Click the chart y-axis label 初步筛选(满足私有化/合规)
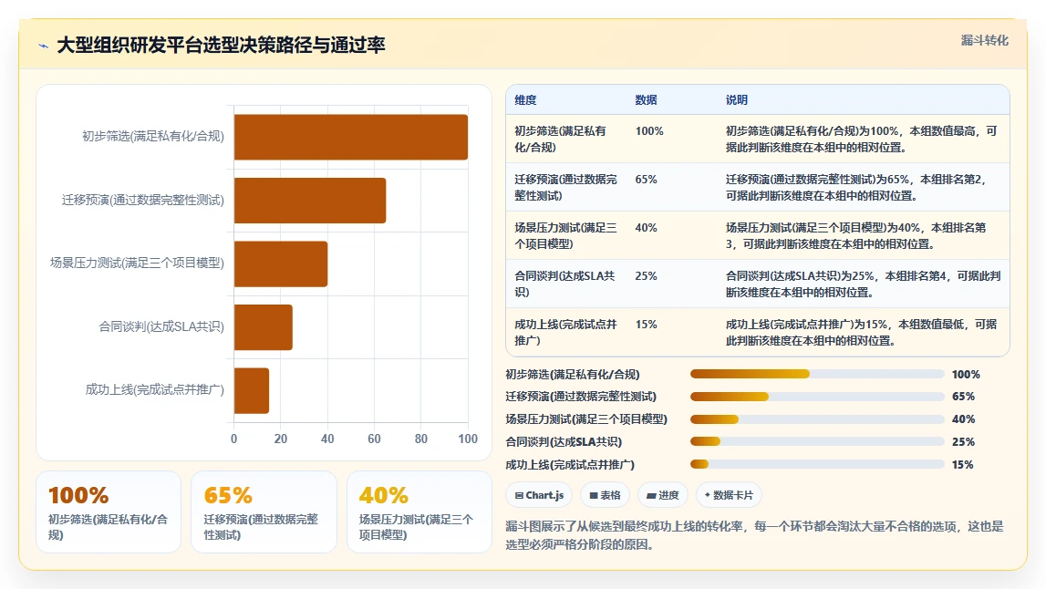The height and width of the screenshot is (589, 1046). tap(153, 136)
